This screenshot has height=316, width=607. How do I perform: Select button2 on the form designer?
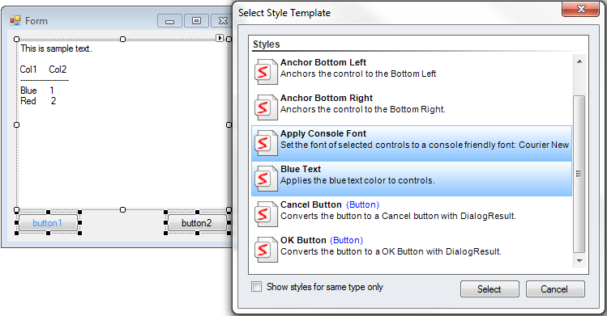[x=197, y=223]
